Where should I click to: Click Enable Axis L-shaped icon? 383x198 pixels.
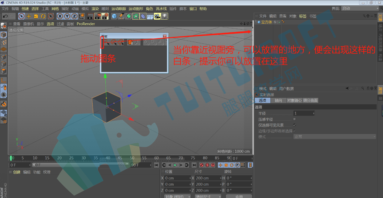coord(4,80)
